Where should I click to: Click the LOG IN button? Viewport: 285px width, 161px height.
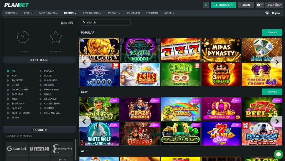tap(246, 5)
